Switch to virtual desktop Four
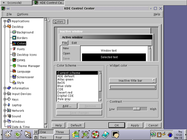 click(x=62, y=137)
